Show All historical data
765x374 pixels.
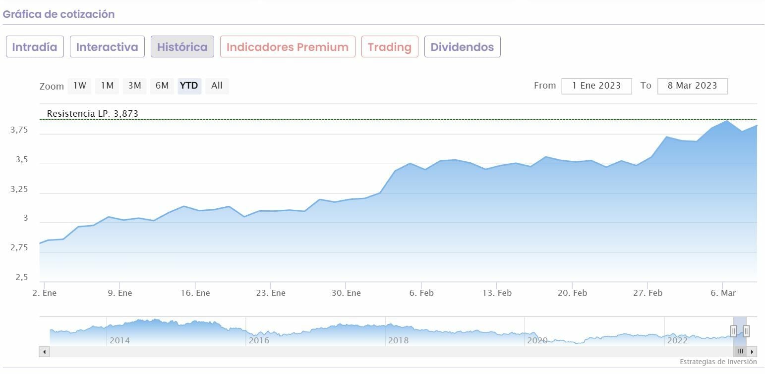(217, 86)
